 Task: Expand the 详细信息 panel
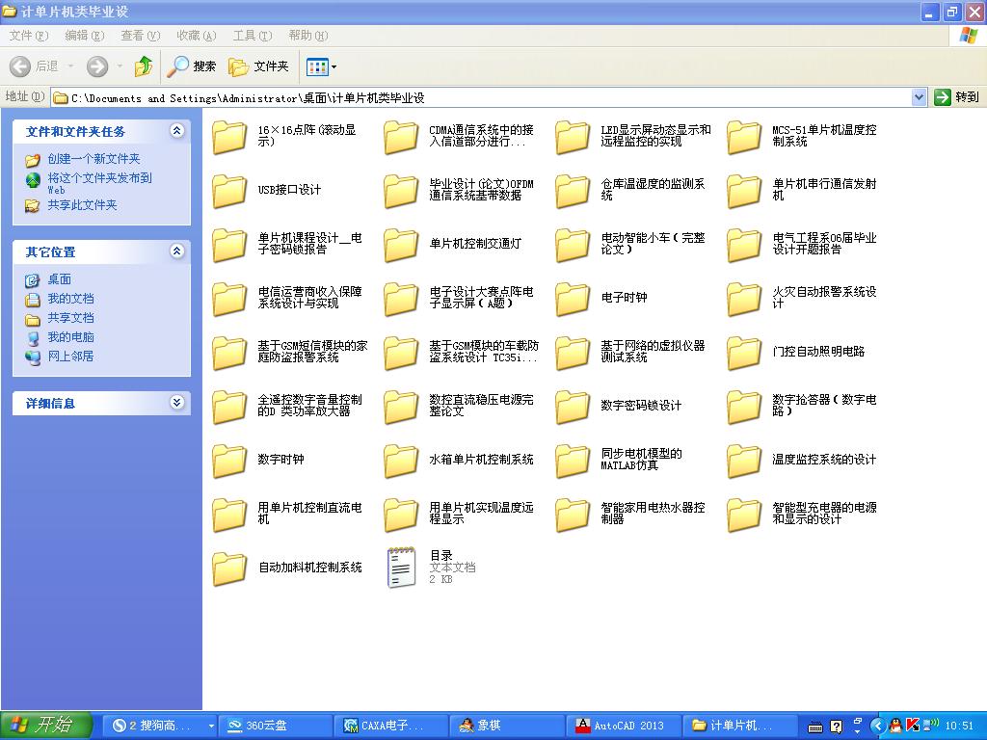(177, 403)
